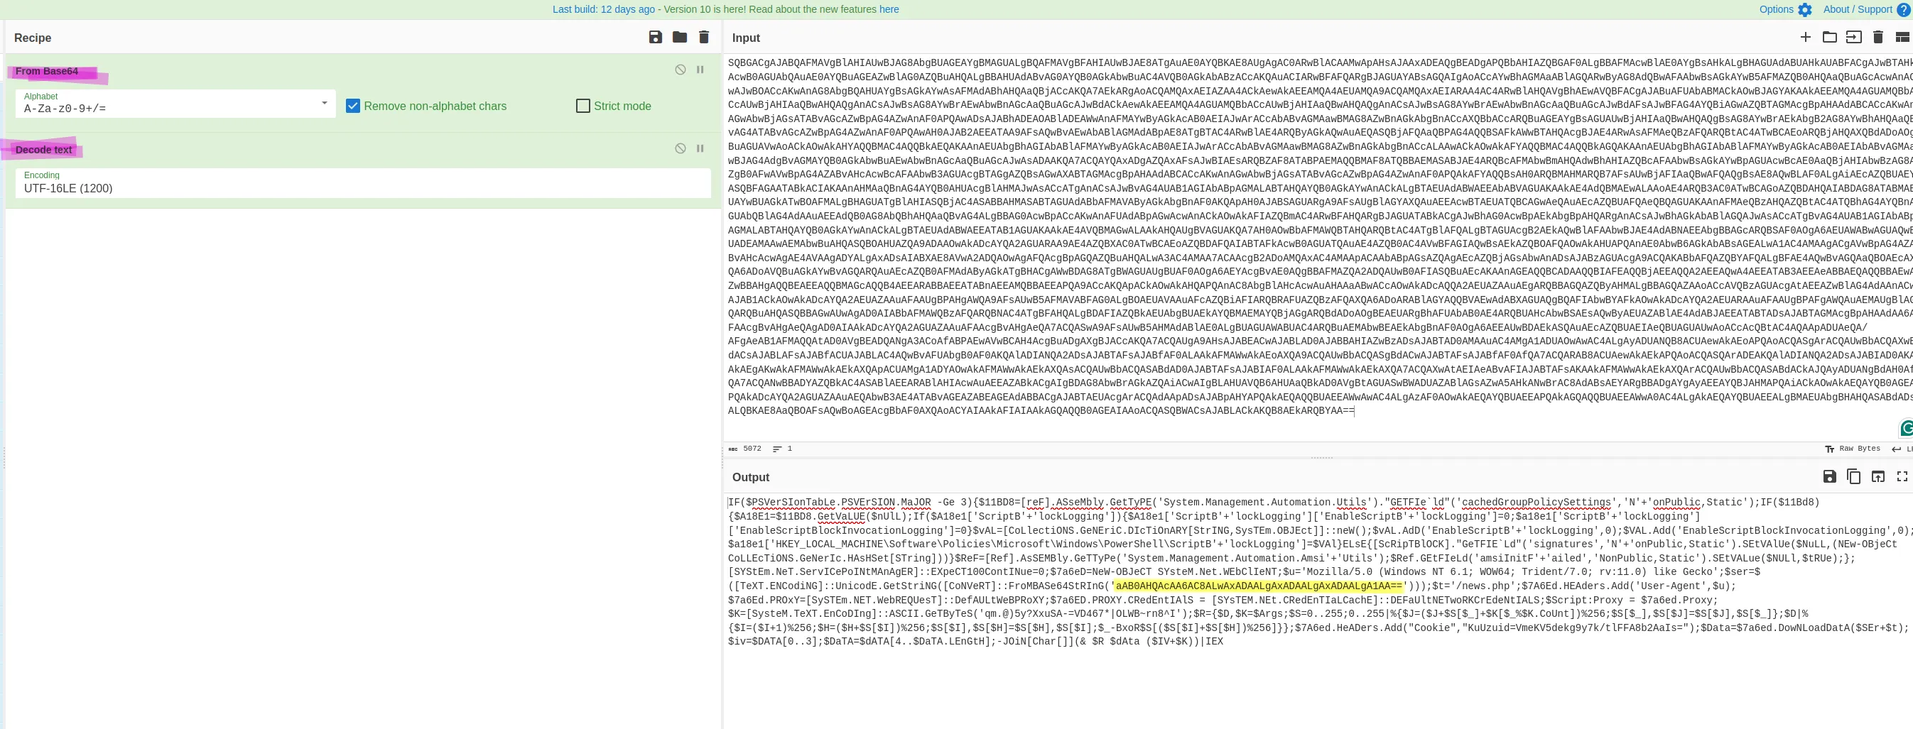Clear the input using trash icon
Image resolution: width=1913 pixels, height=729 pixels.
tap(1877, 37)
